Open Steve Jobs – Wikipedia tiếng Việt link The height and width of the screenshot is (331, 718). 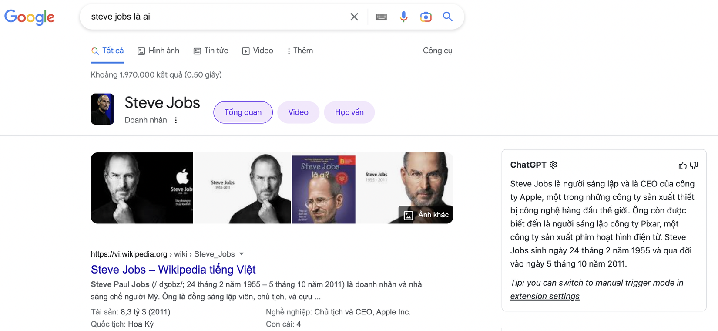(173, 270)
